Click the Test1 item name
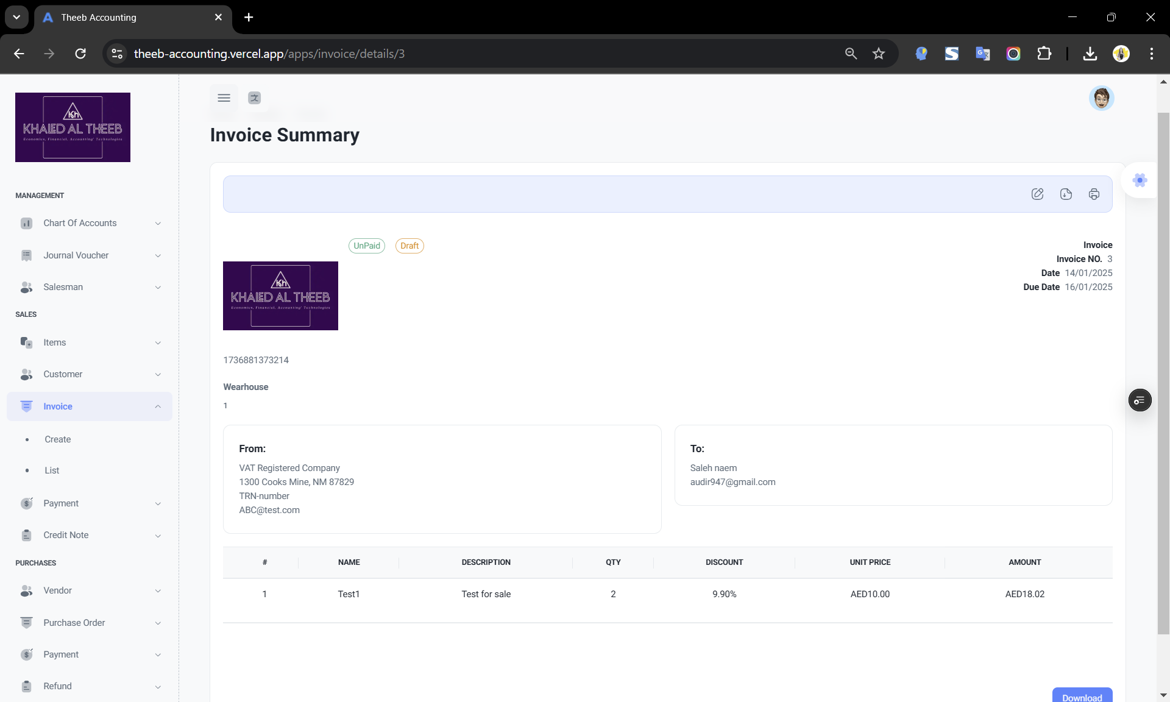1170x702 pixels. tap(349, 594)
